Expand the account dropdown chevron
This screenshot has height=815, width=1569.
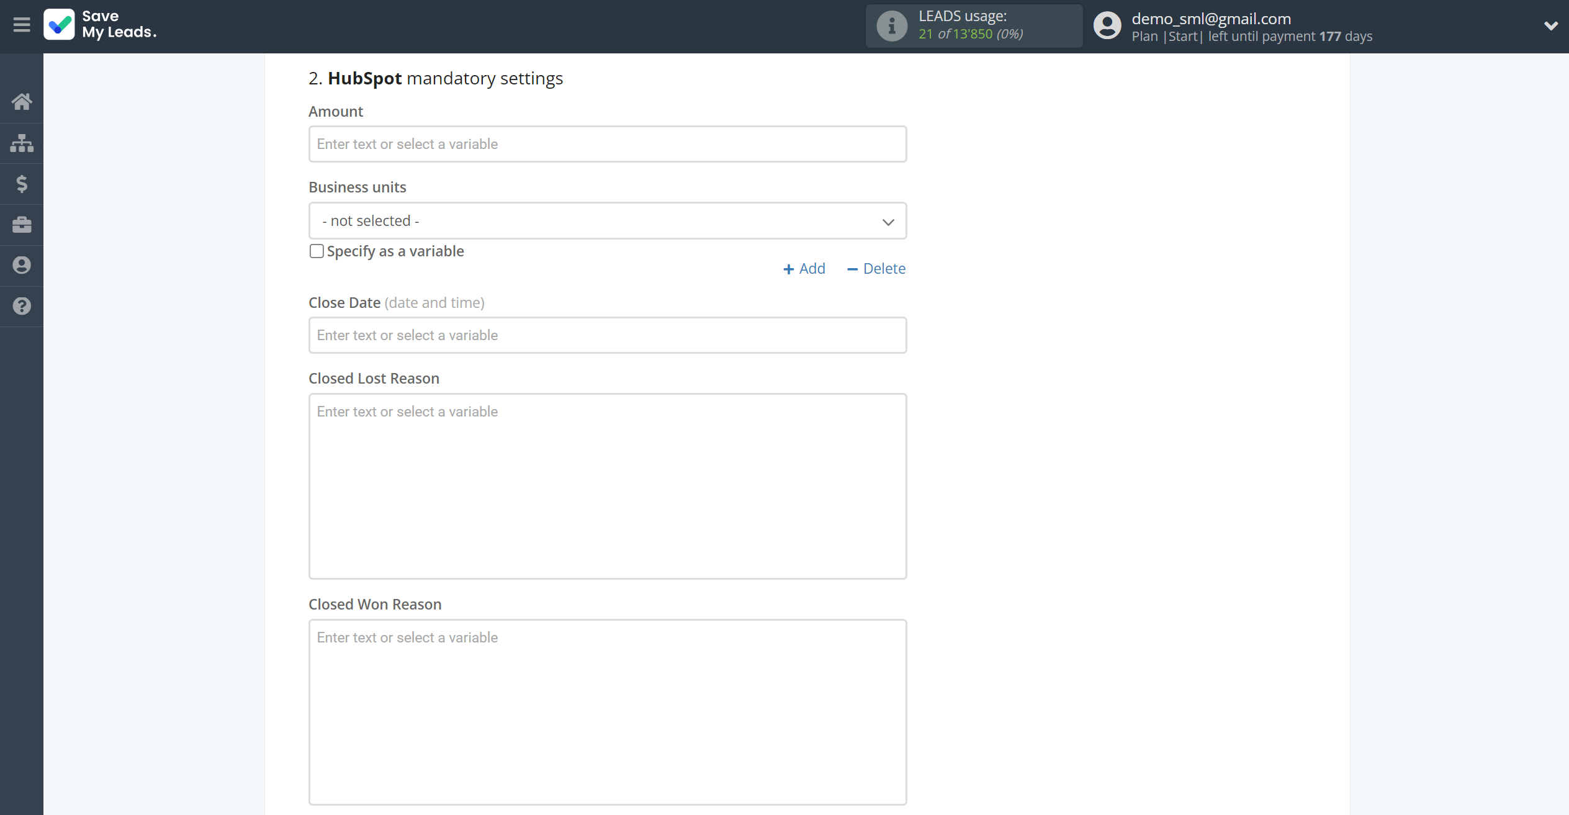coord(1551,26)
